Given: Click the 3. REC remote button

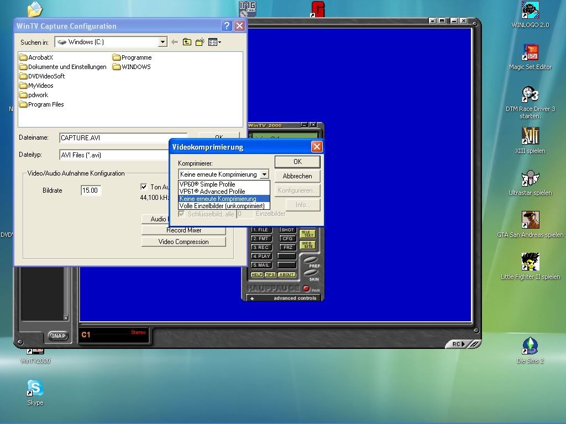Looking at the screenshot, I should click(x=261, y=247).
